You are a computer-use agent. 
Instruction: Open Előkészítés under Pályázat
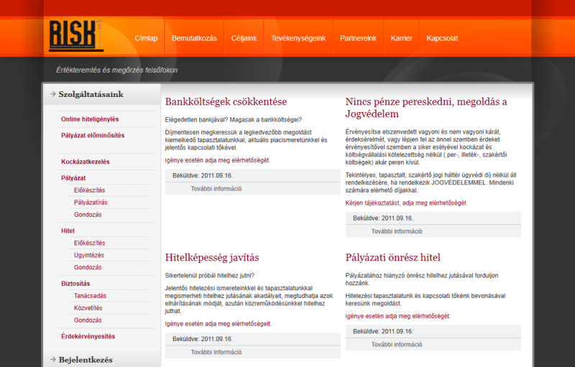point(89,190)
